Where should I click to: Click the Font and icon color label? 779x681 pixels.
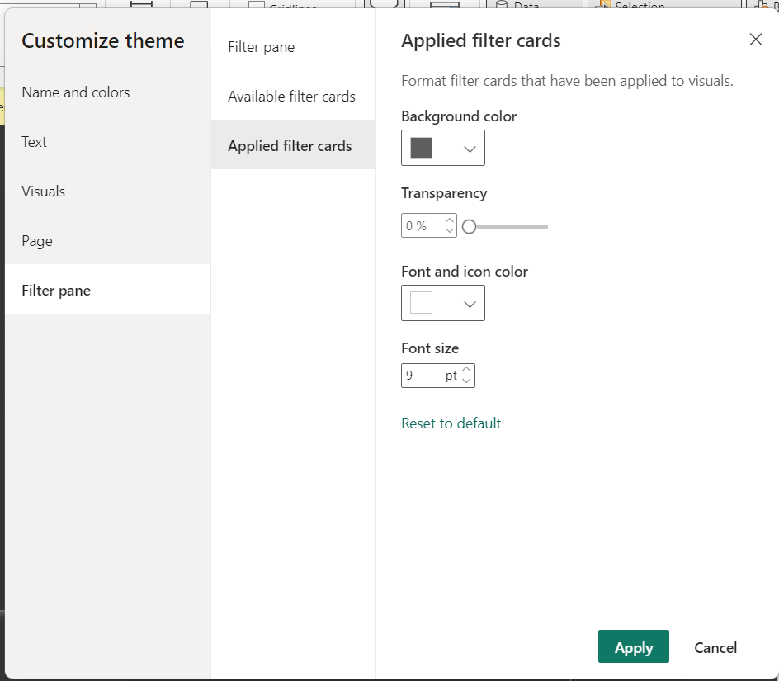465,272
